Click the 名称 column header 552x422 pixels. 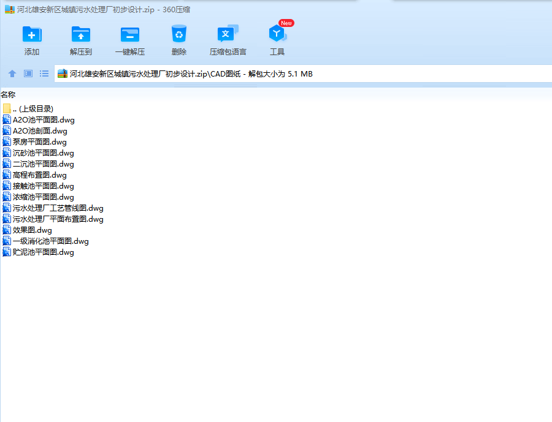(x=8, y=94)
